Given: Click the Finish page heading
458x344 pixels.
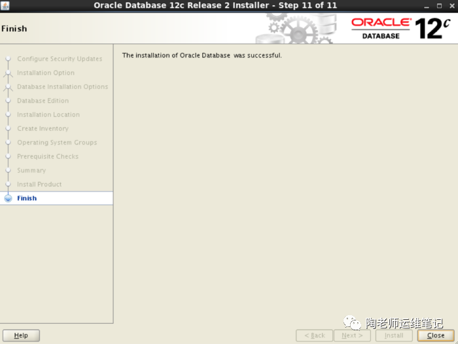Looking at the screenshot, I should [x=14, y=29].
